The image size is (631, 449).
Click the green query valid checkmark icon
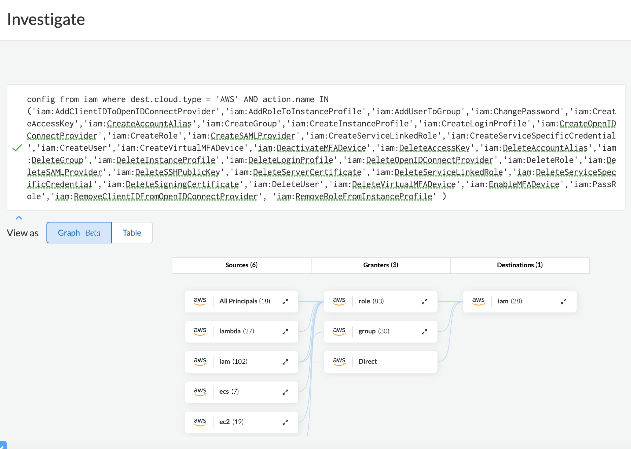(17, 148)
